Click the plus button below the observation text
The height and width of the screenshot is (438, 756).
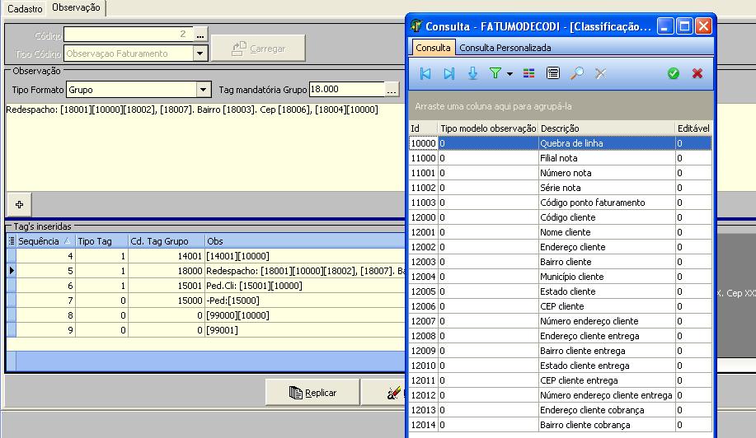point(19,204)
